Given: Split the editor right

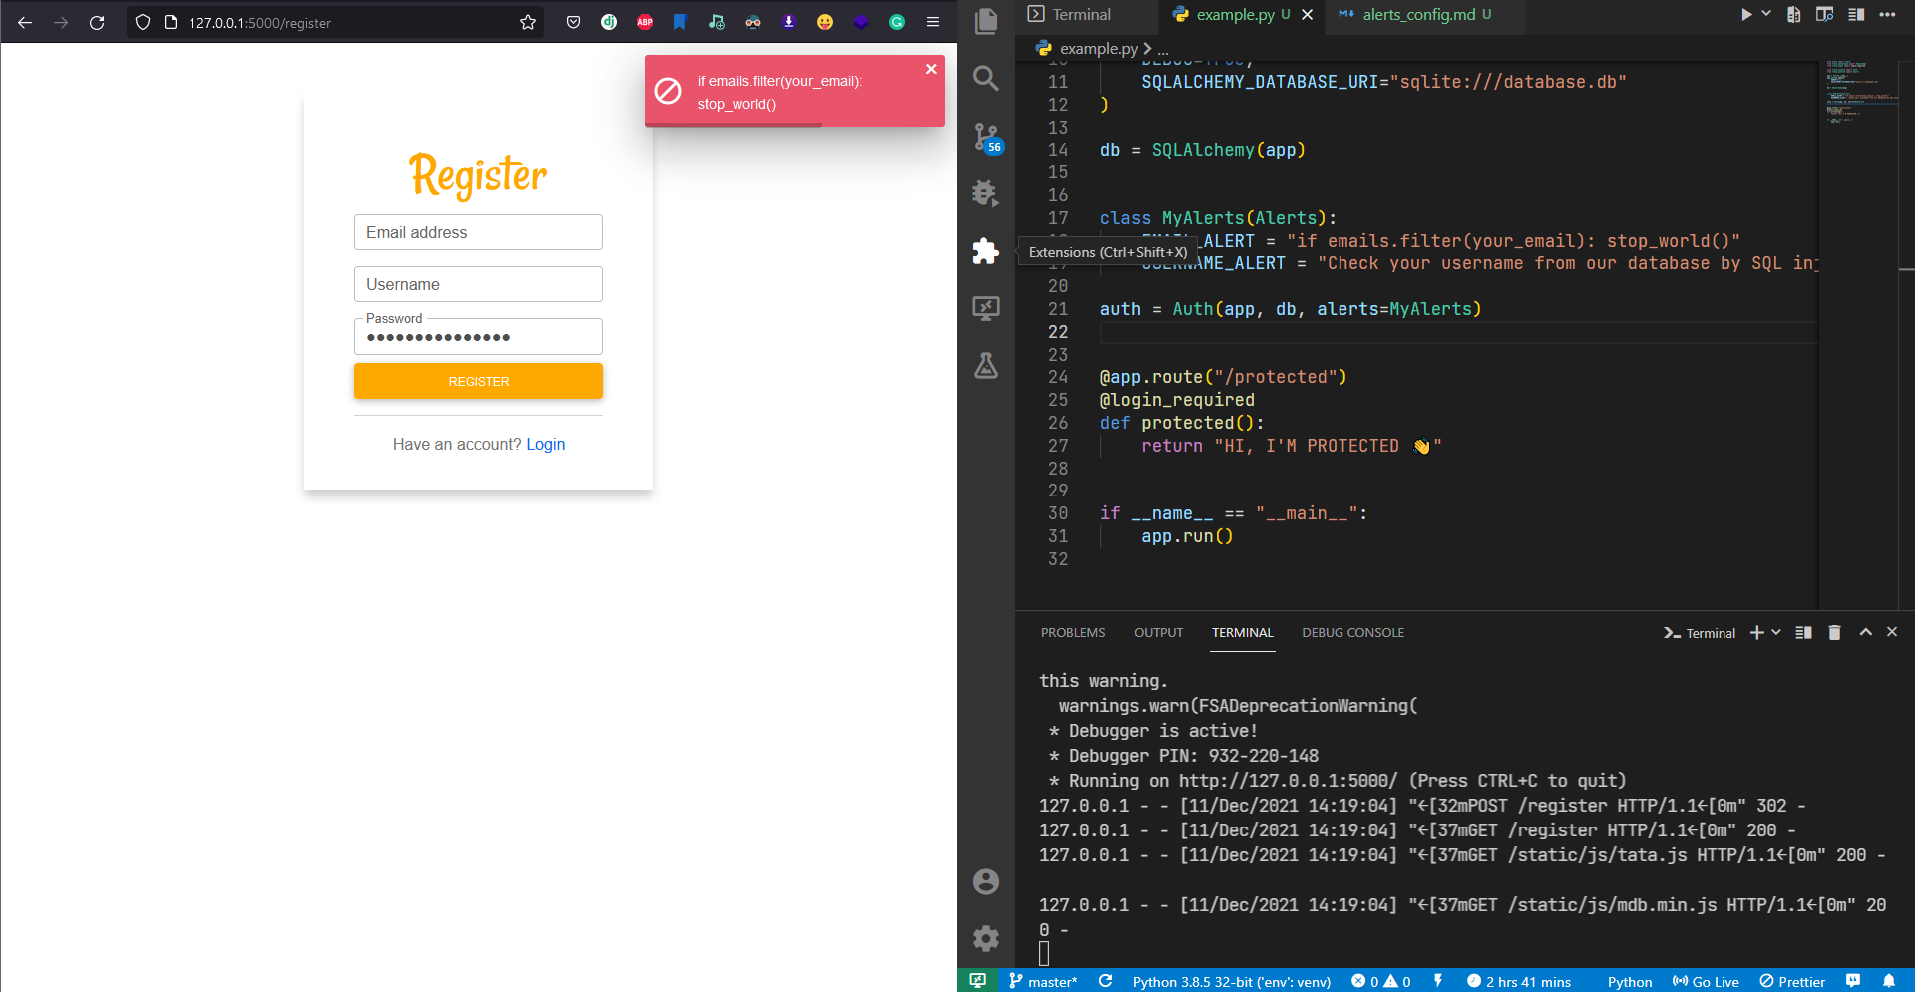Looking at the screenshot, I should pyautogui.click(x=1856, y=14).
